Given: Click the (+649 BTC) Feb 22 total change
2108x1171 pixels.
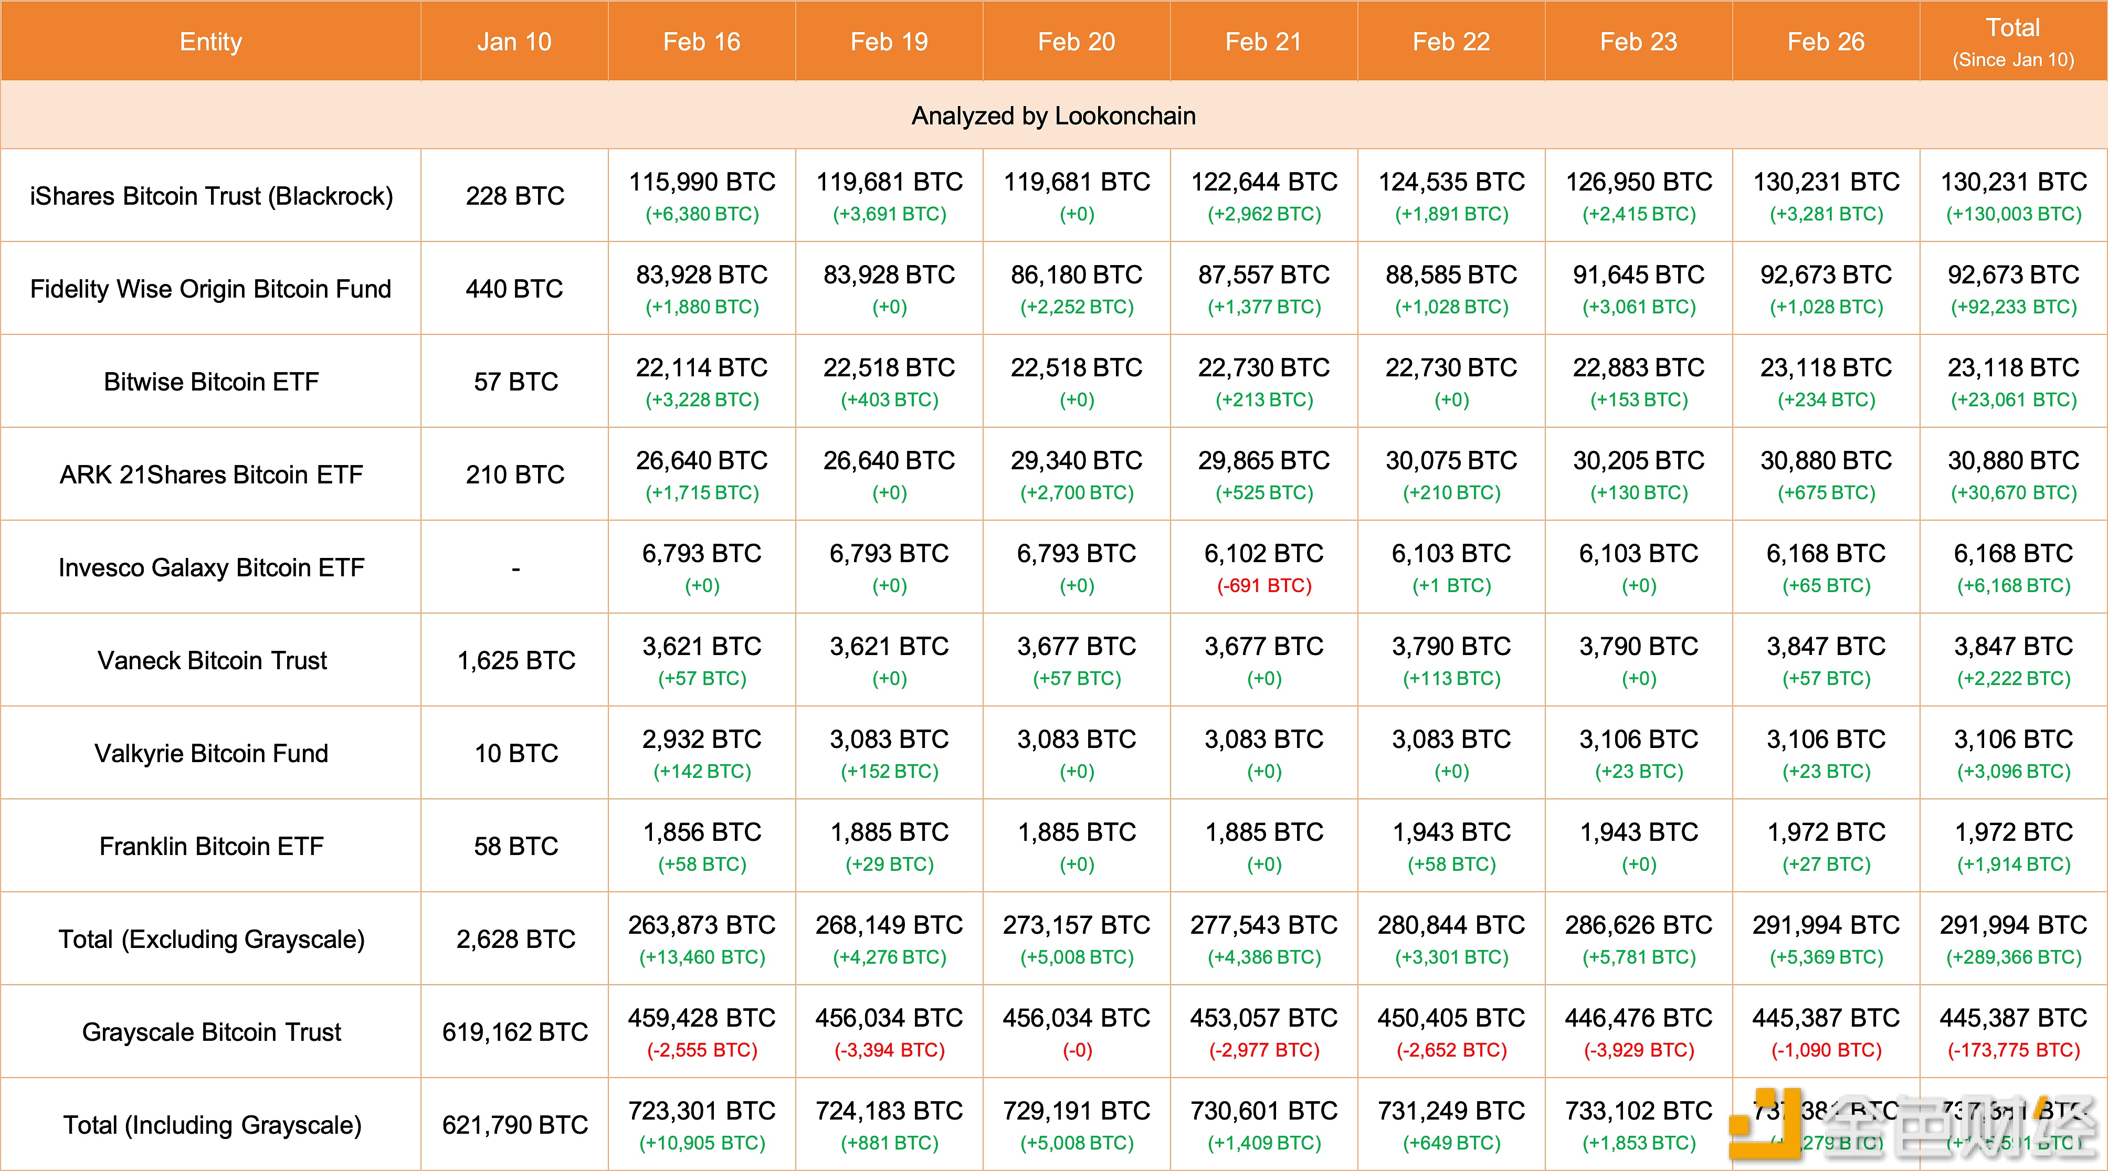Looking at the screenshot, I should (1452, 1143).
